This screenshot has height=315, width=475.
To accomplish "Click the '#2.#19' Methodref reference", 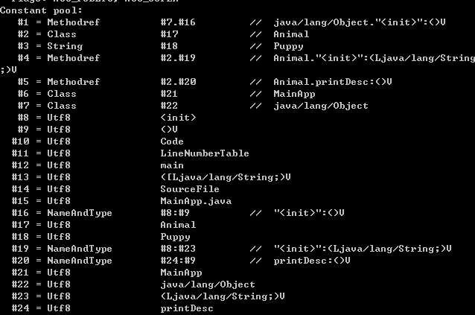I will coord(178,58).
